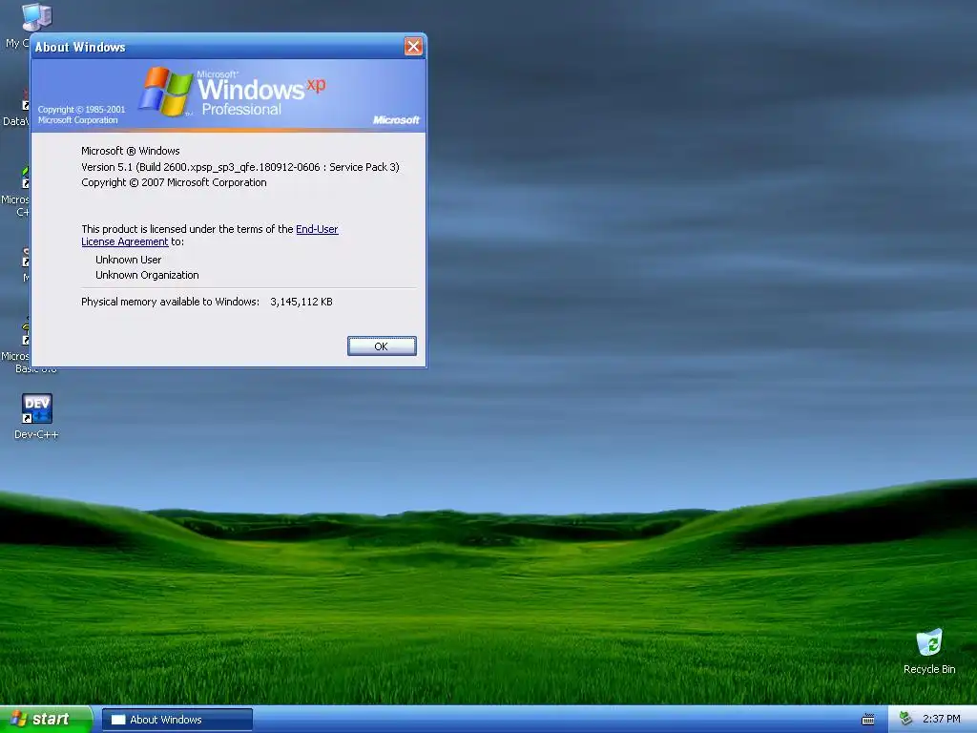The height and width of the screenshot is (733, 977).
Task: Click the "Physical memory available to Windows:" label
Action: coord(170,302)
